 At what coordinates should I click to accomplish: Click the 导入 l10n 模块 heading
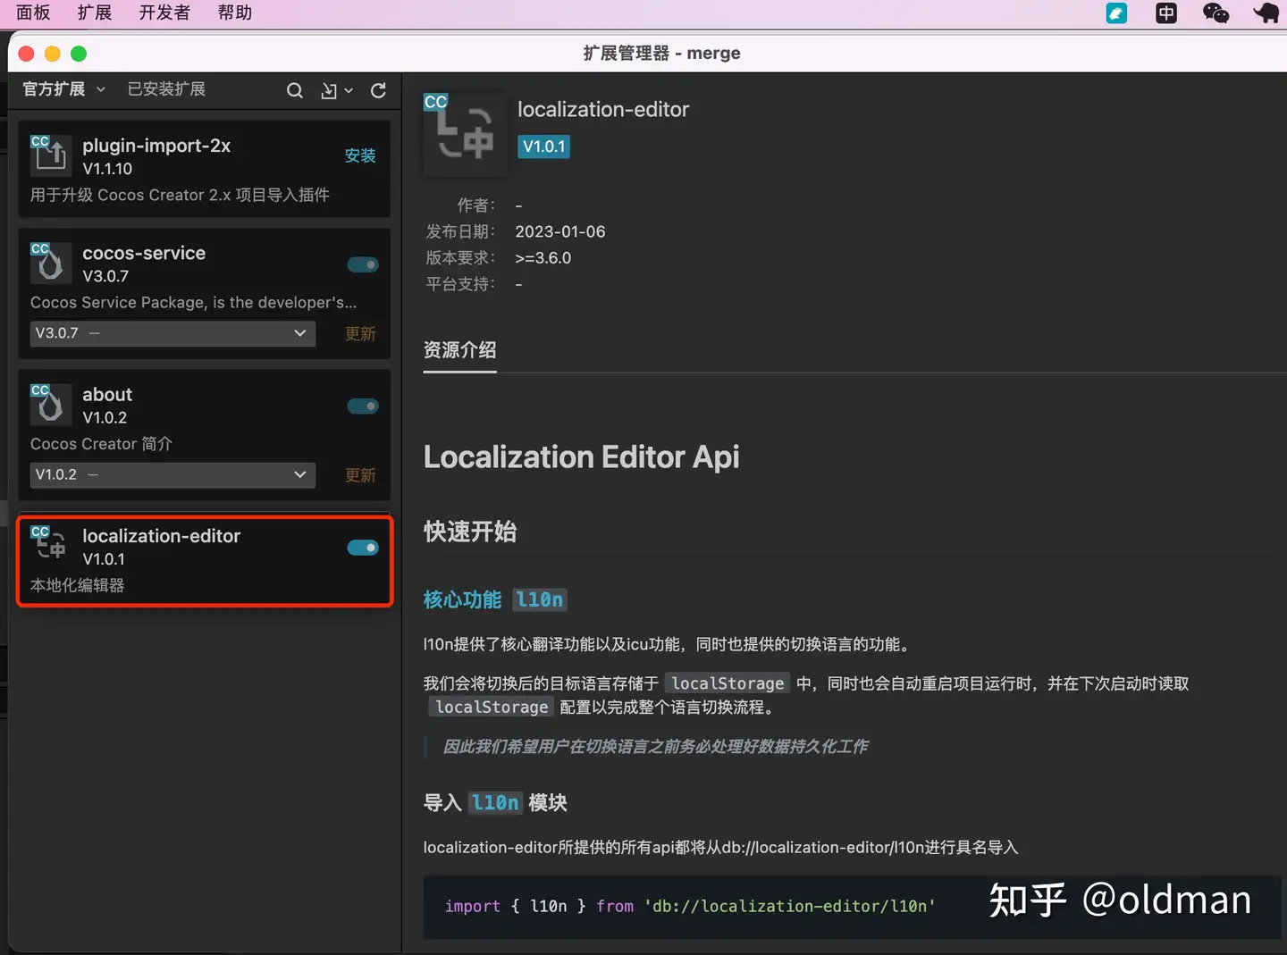coord(495,802)
